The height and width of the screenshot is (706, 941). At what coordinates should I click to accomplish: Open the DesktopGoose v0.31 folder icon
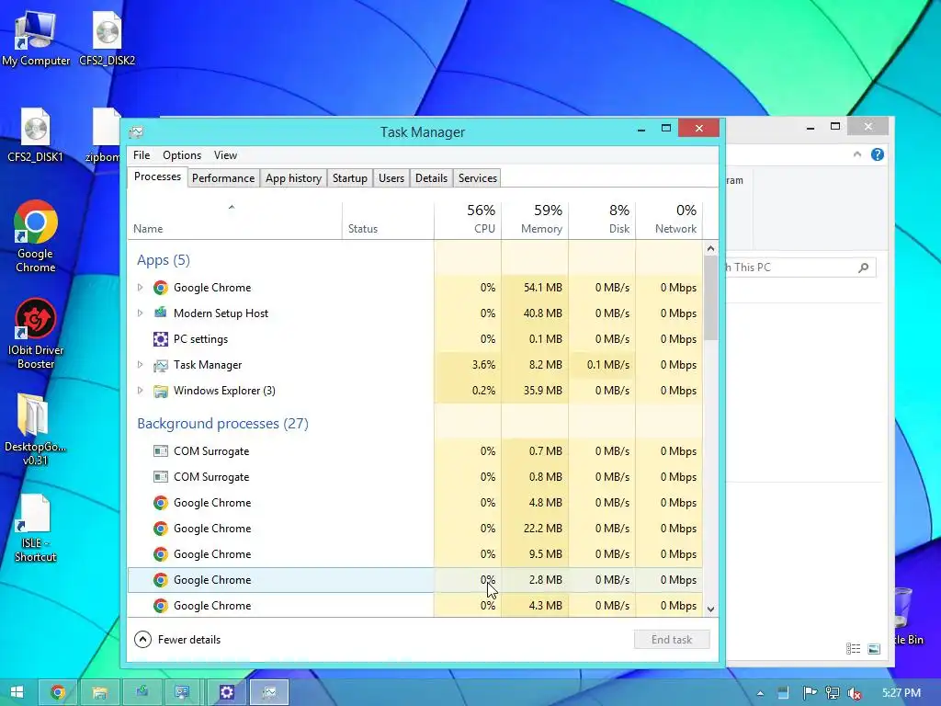[x=36, y=429]
